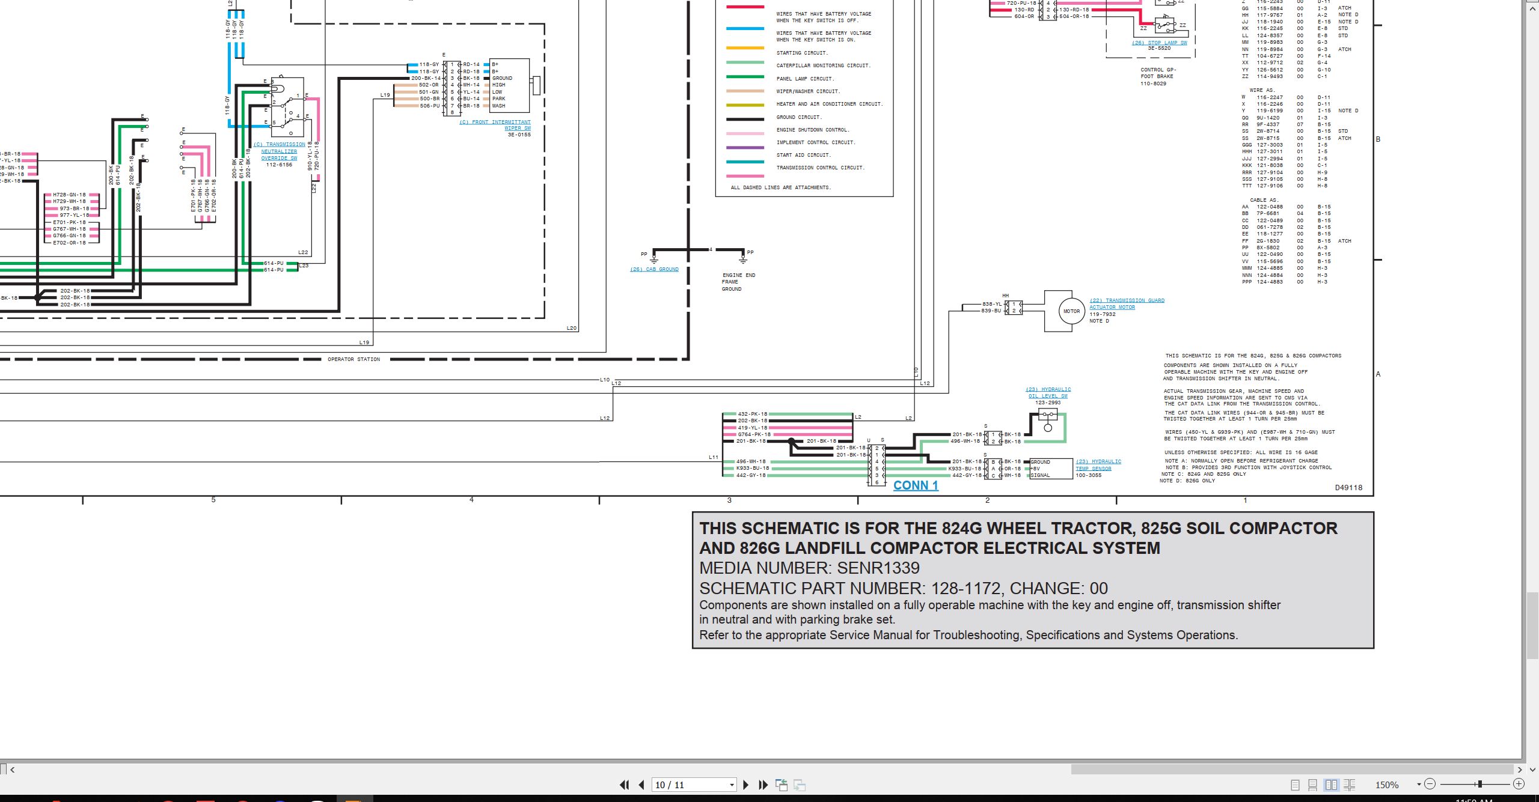
Task: Open the page number dropdown
Action: click(732, 785)
